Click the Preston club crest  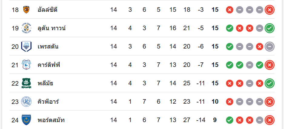(26, 46)
